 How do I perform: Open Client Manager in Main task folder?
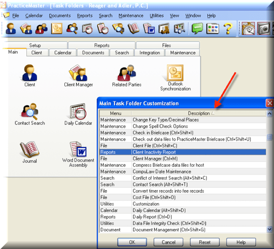(x=78, y=75)
